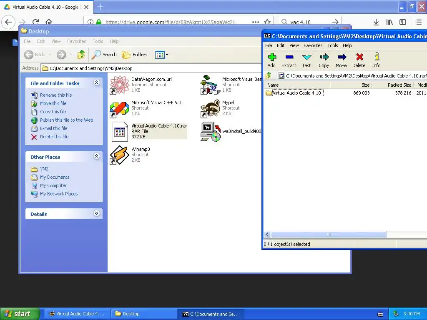Click Move this file link
Screen dimensions: 427x320
point(53,103)
